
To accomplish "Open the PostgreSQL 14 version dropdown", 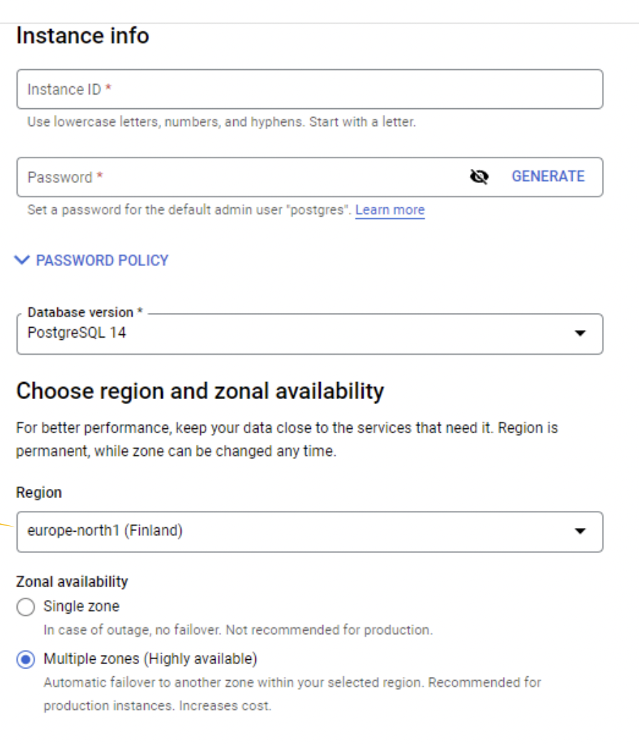I will click(310, 334).
